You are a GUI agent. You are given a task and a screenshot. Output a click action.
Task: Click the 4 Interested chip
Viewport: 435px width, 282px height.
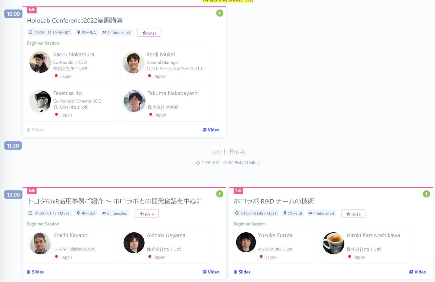322,213
